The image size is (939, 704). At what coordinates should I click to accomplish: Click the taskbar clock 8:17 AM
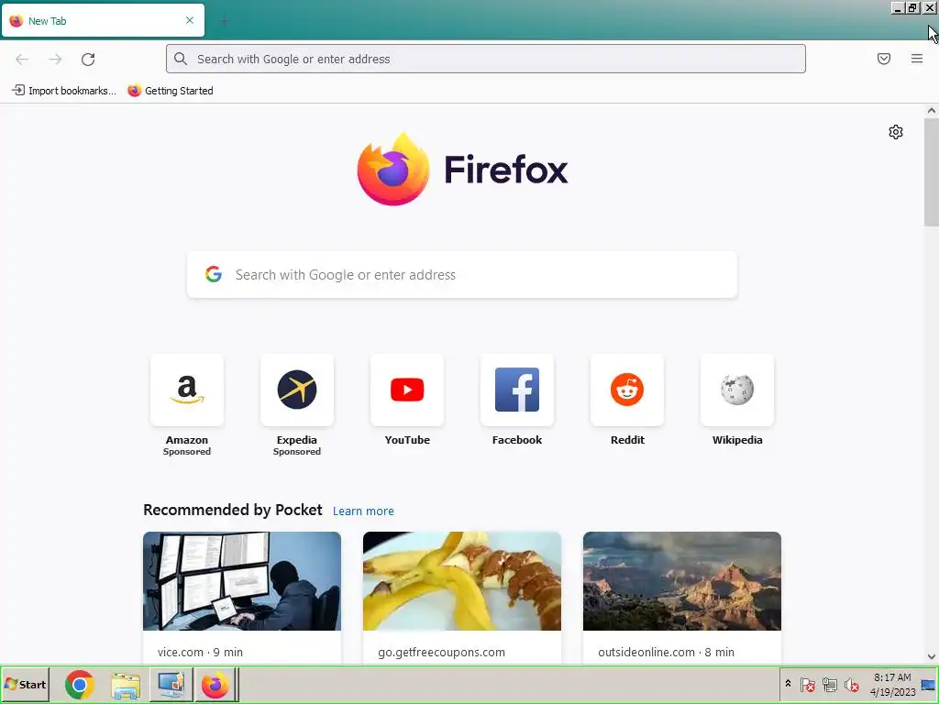[892, 677]
